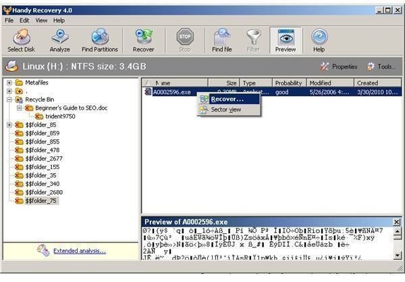
Task: Select $$folder_2677 in the tree
Action: (x=44, y=159)
